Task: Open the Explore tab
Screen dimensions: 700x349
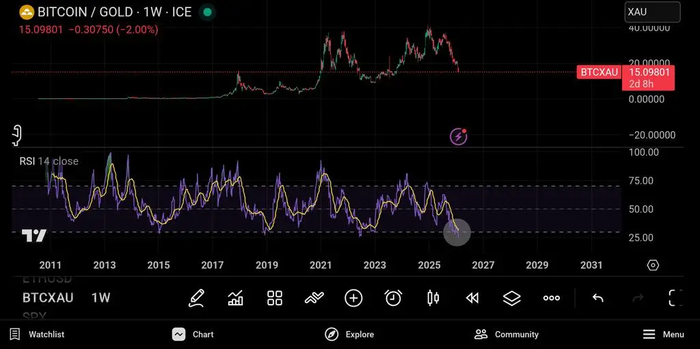Action: 349,334
